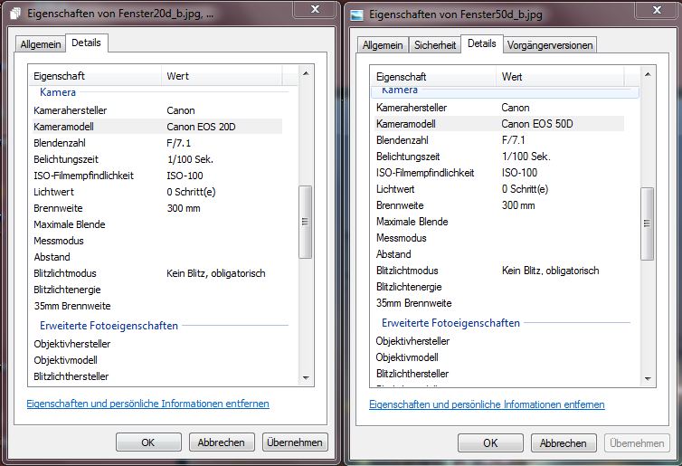Select Details tab in Fenster50d_b.jpg window
This screenshot has height=466, width=682.
pyautogui.click(x=482, y=43)
